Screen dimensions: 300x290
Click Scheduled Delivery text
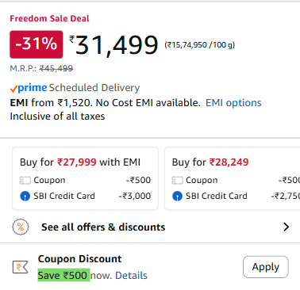pyautogui.click(x=94, y=88)
